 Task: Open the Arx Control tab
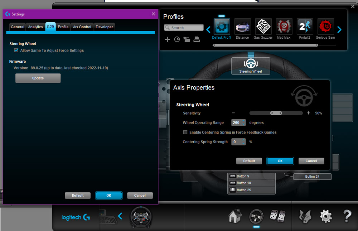(x=82, y=27)
